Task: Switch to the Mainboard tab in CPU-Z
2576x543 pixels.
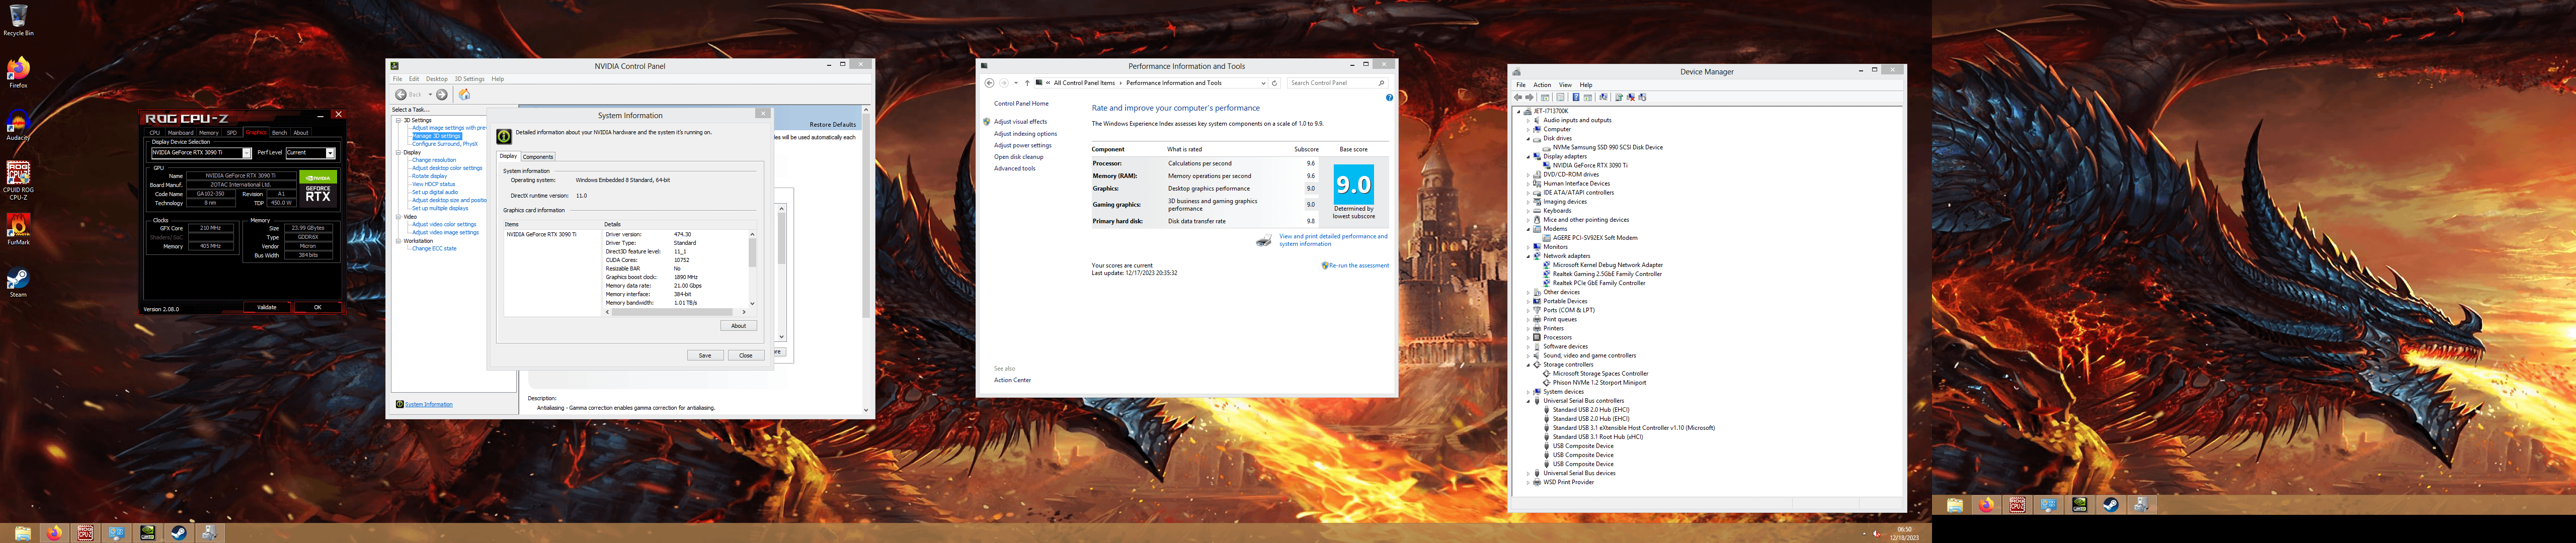Action: point(181,132)
